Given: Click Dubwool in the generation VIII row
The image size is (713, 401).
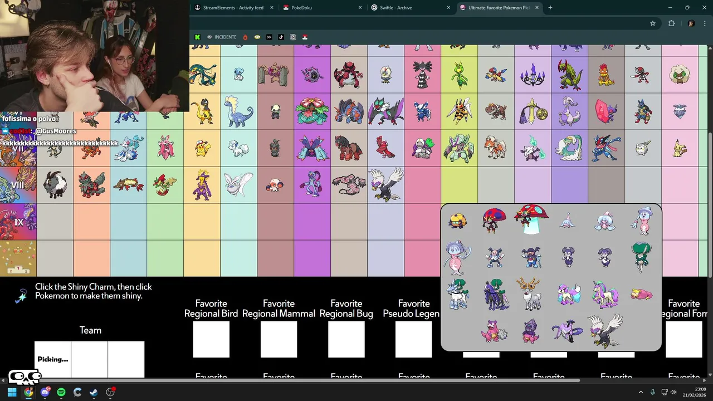Looking at the screenshot, I should point(56,185).
